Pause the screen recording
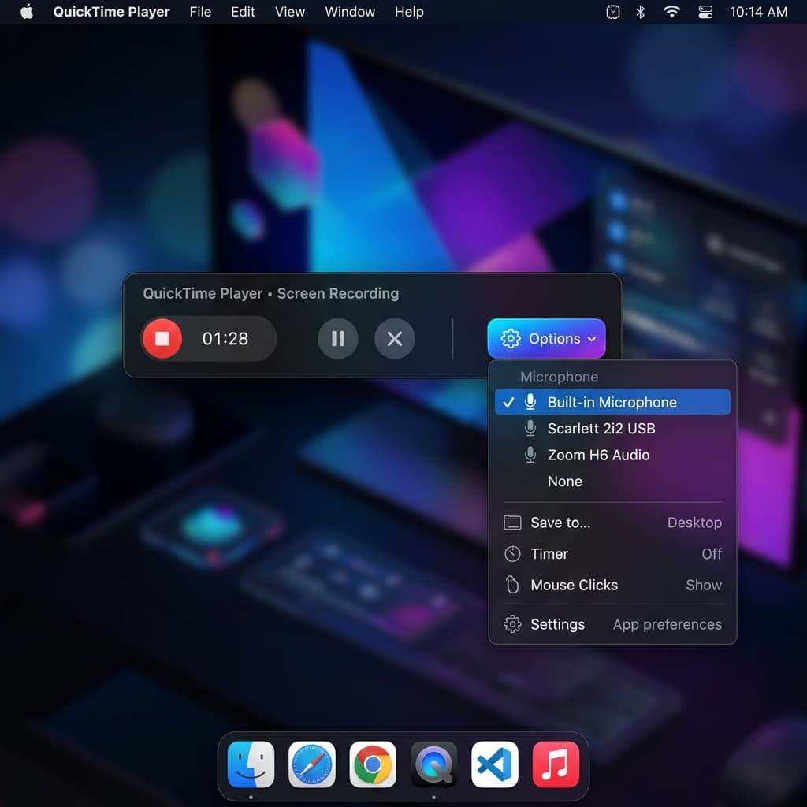Viewport: 807px width, 807px height. click(x=337, y=338)
